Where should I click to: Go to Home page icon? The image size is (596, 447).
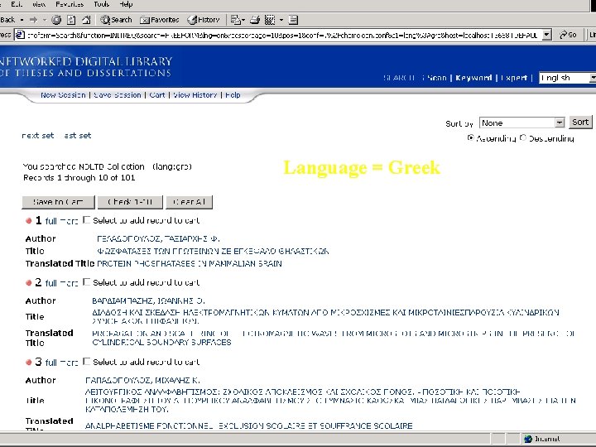[87, 20]
